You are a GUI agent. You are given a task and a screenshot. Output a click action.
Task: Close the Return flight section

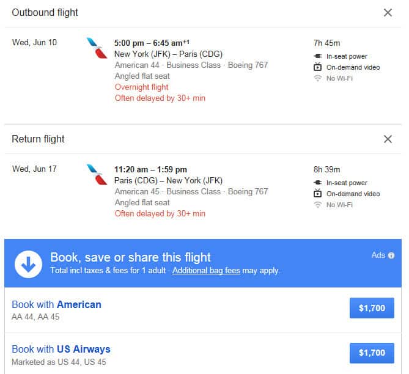click(388, 139)
